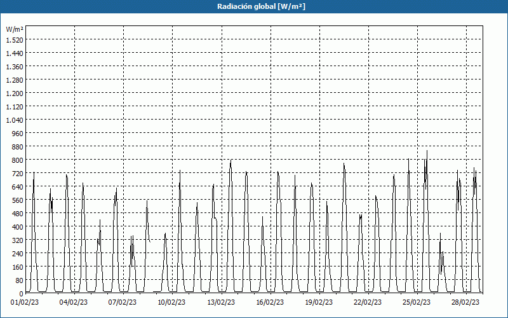Click the 13/02/23 date label
The width and height of the screenshot is (508, 318).
coord(221,302)
